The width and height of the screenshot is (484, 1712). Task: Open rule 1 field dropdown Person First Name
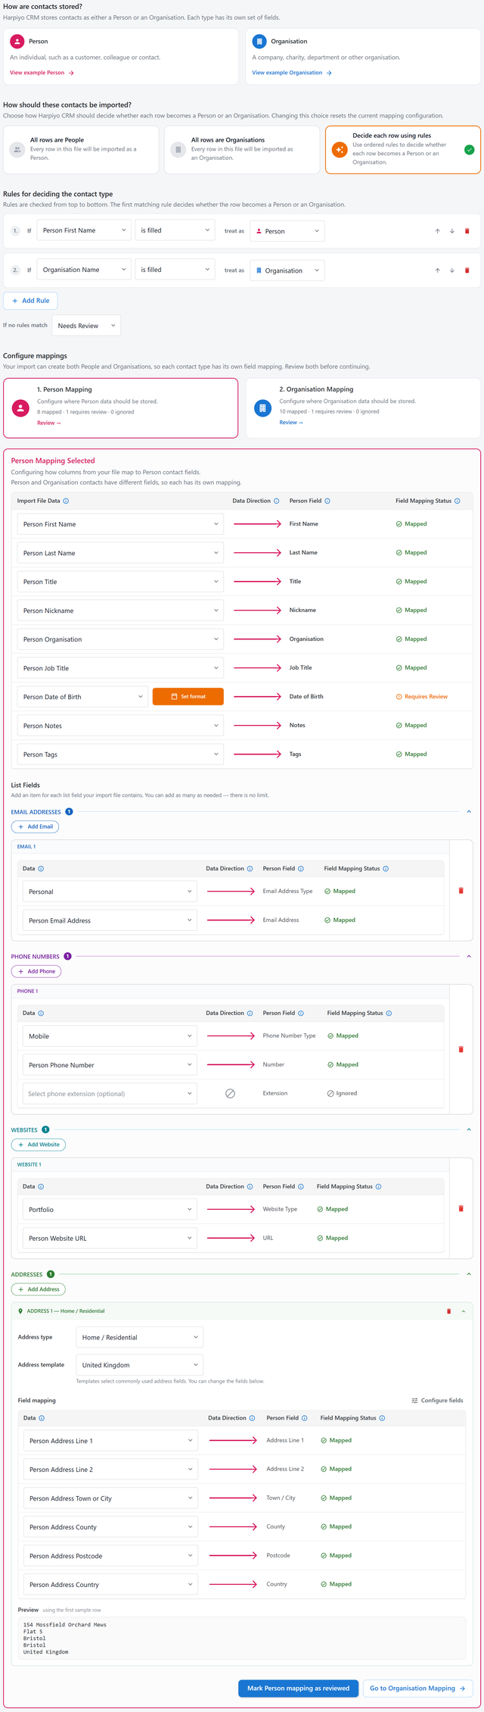tap(84, 230)
